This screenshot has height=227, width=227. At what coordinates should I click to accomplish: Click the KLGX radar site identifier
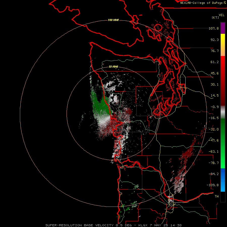tap(143, 225)
